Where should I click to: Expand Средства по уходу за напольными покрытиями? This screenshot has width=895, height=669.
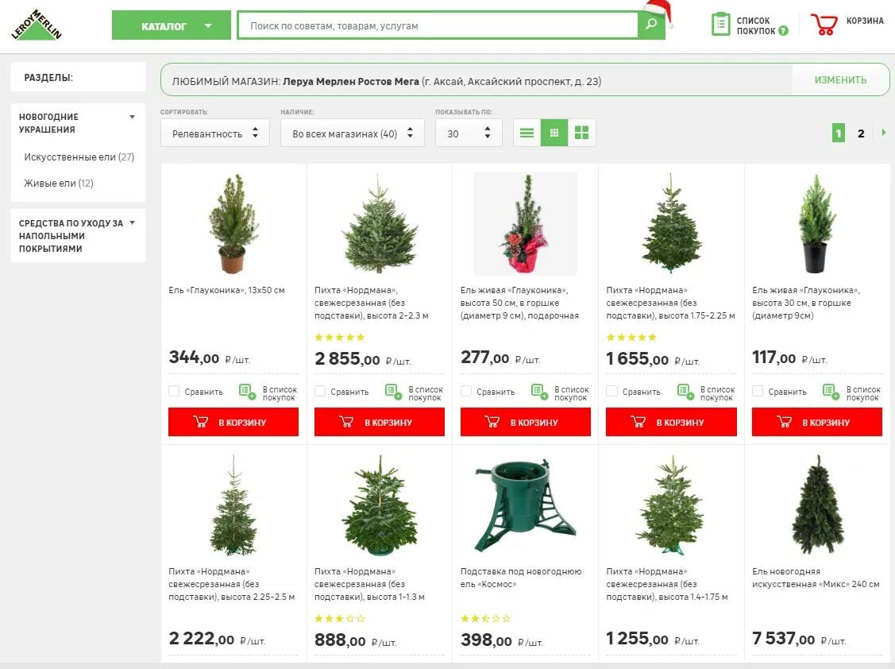click(132, 222)
